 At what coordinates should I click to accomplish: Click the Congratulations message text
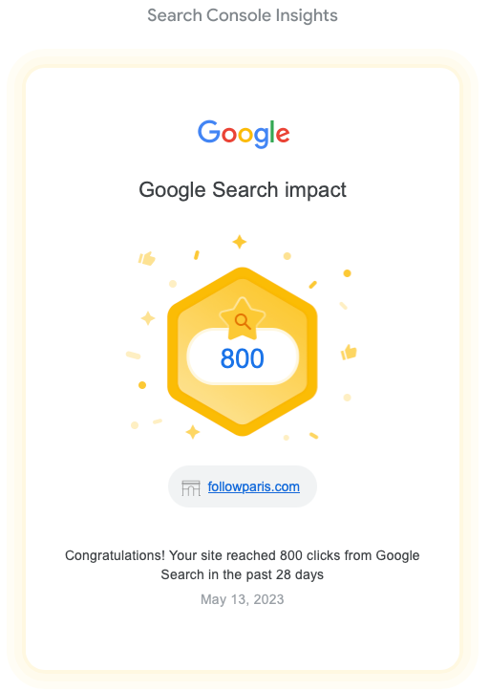click(243, 565)
